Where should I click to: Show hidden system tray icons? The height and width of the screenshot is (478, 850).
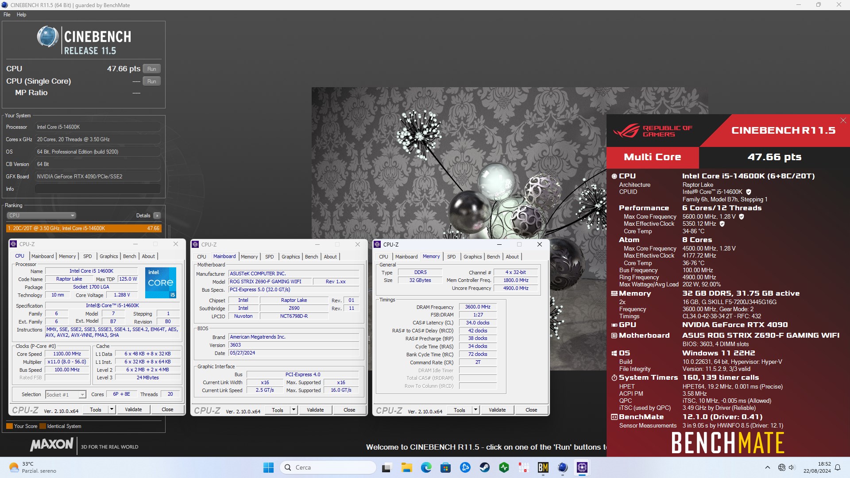767,467
